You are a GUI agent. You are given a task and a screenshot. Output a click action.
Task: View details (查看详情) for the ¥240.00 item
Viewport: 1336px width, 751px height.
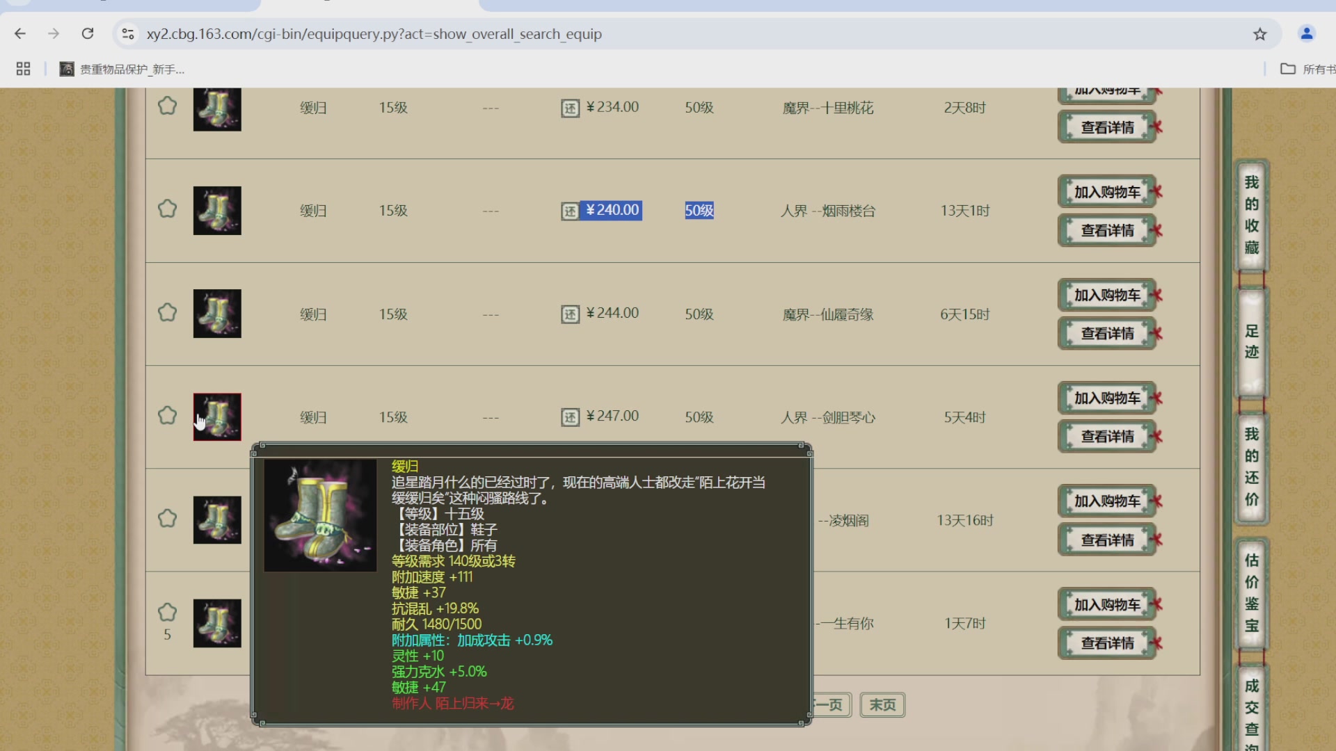click(1107, 230)
